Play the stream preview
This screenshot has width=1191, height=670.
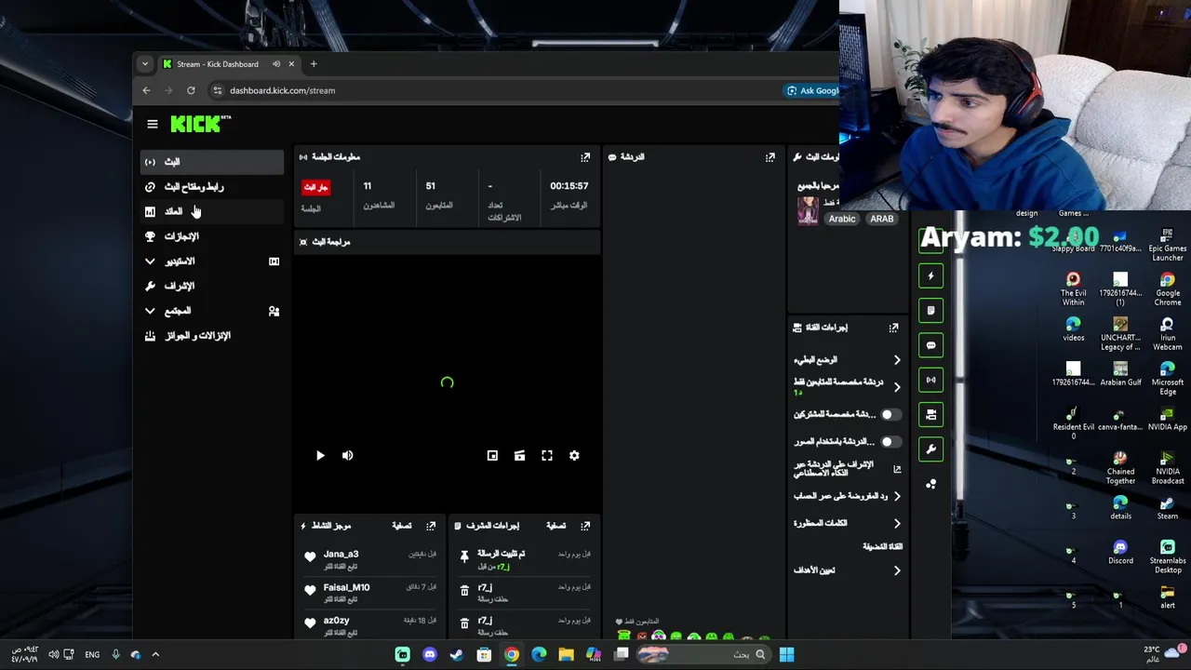coord(320,456)
